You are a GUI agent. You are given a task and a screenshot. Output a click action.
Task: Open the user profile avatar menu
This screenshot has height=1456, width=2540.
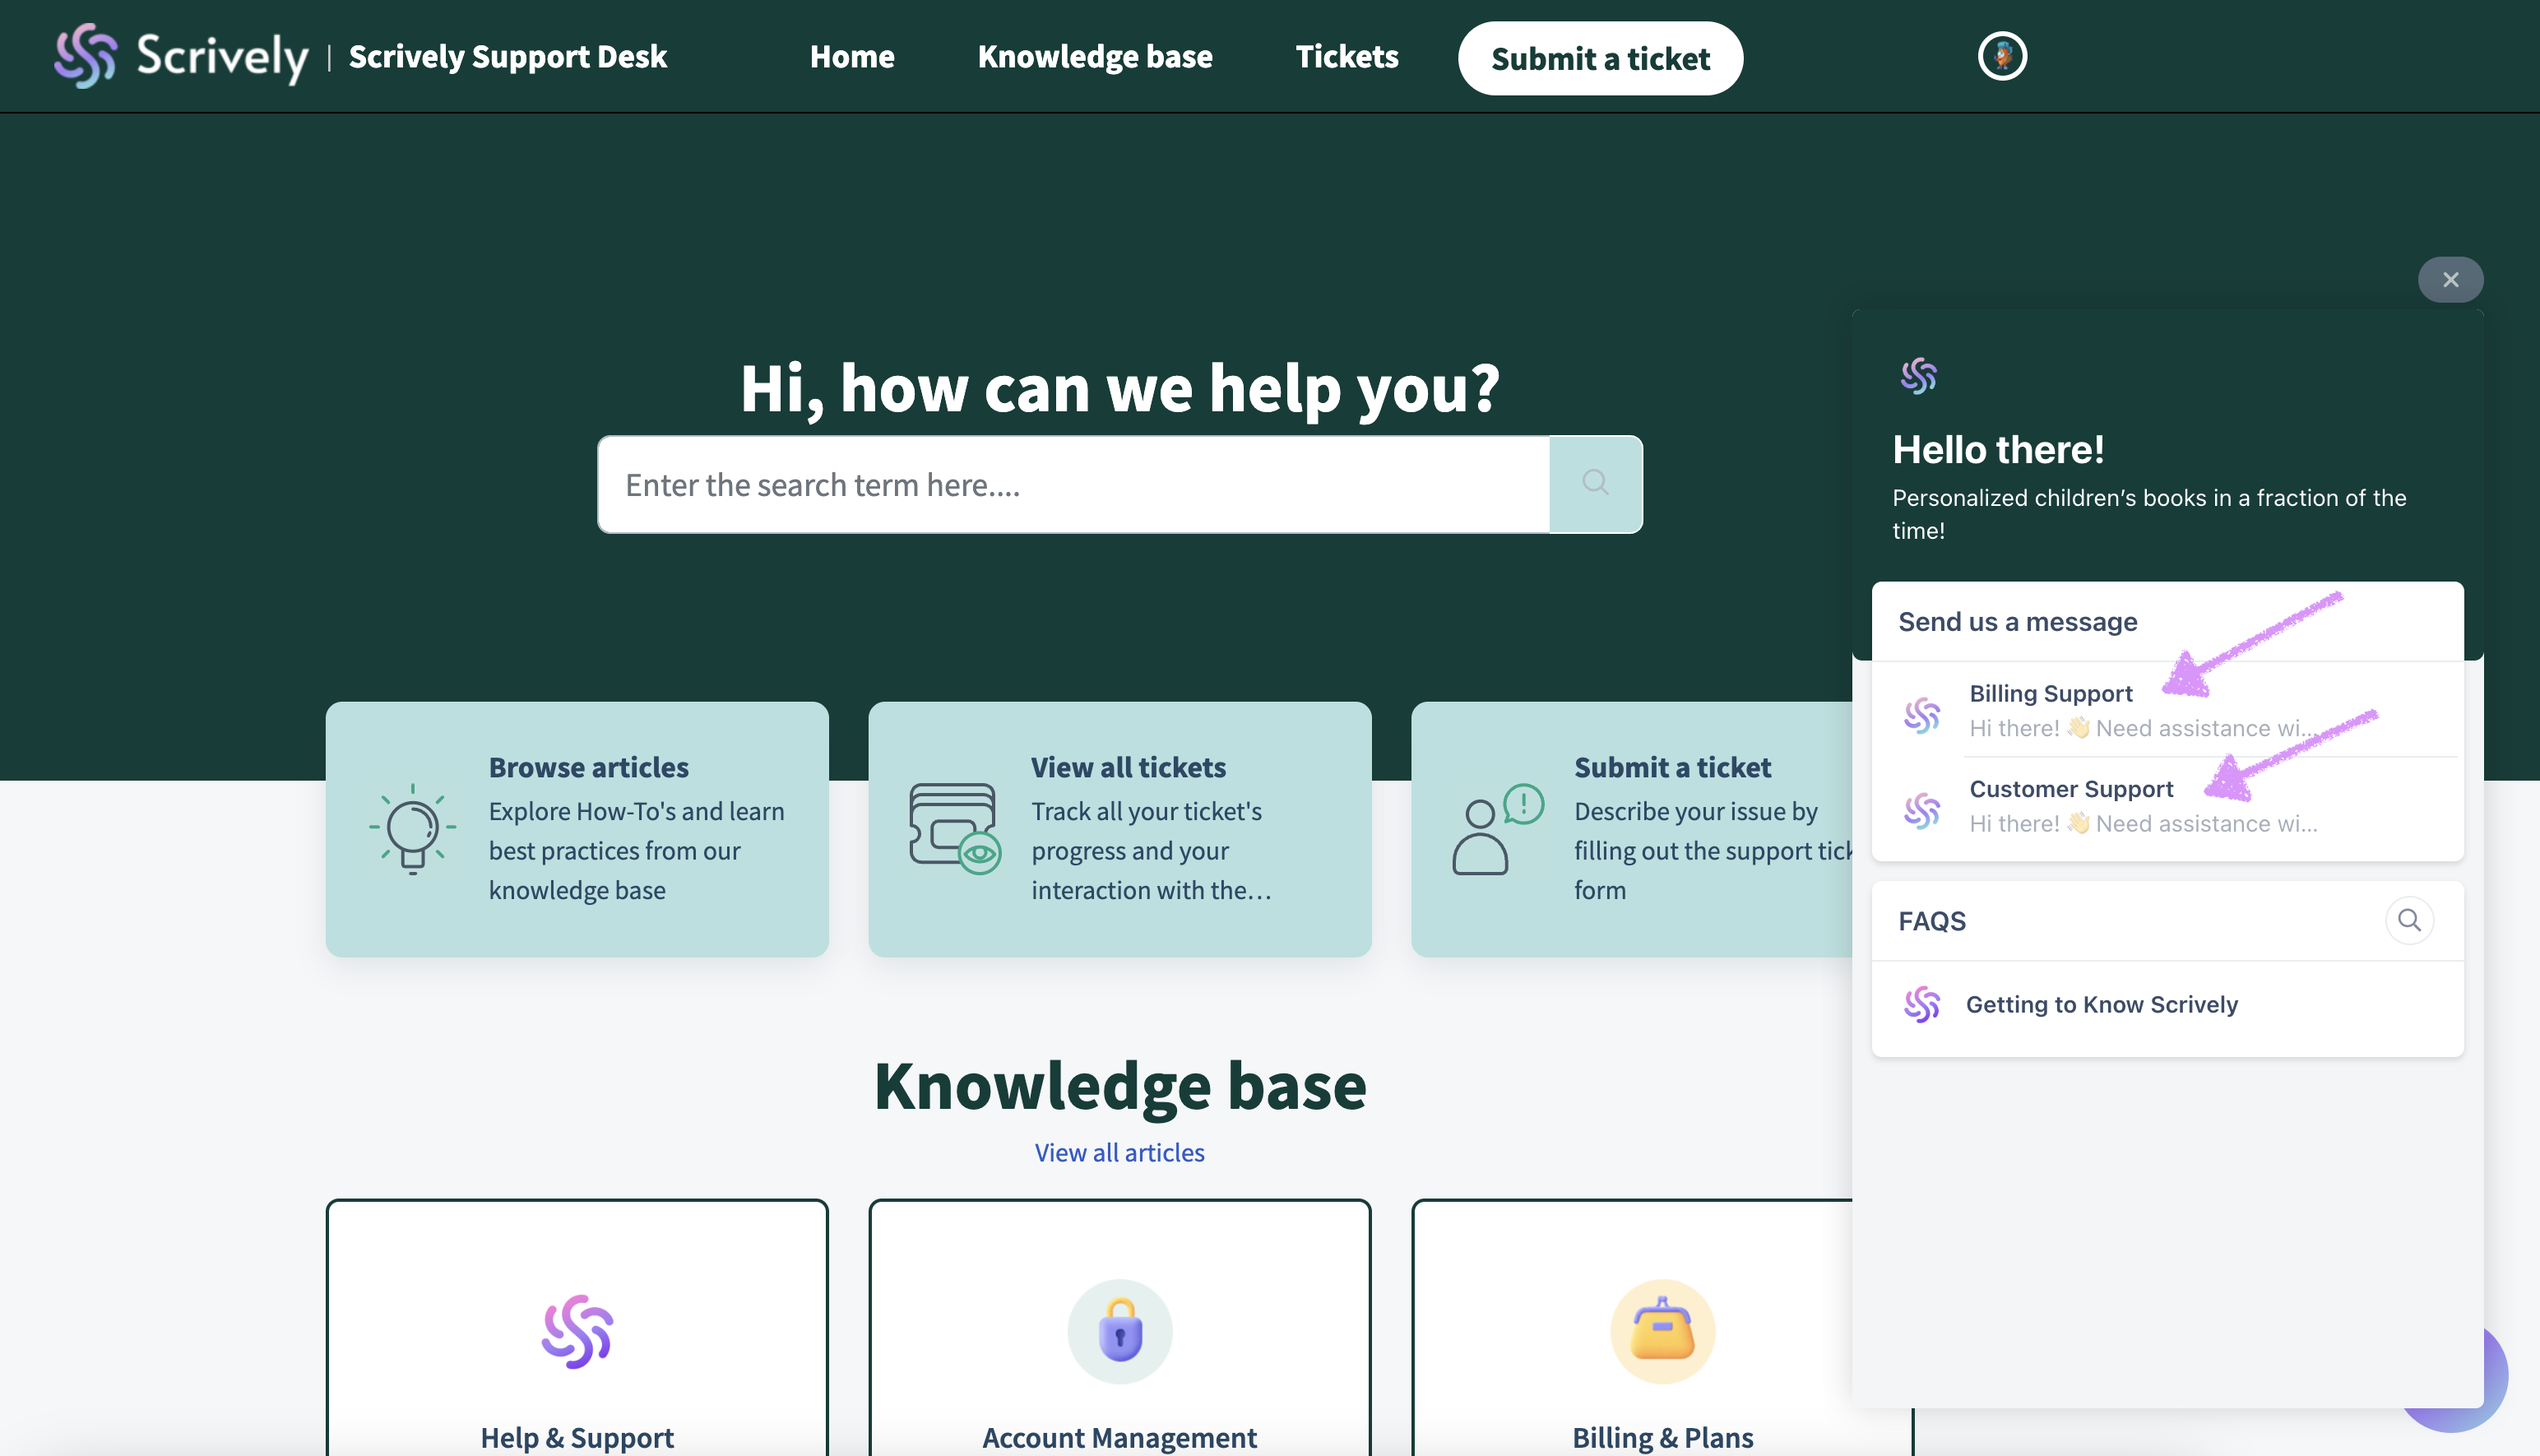tap(2001, 56)
